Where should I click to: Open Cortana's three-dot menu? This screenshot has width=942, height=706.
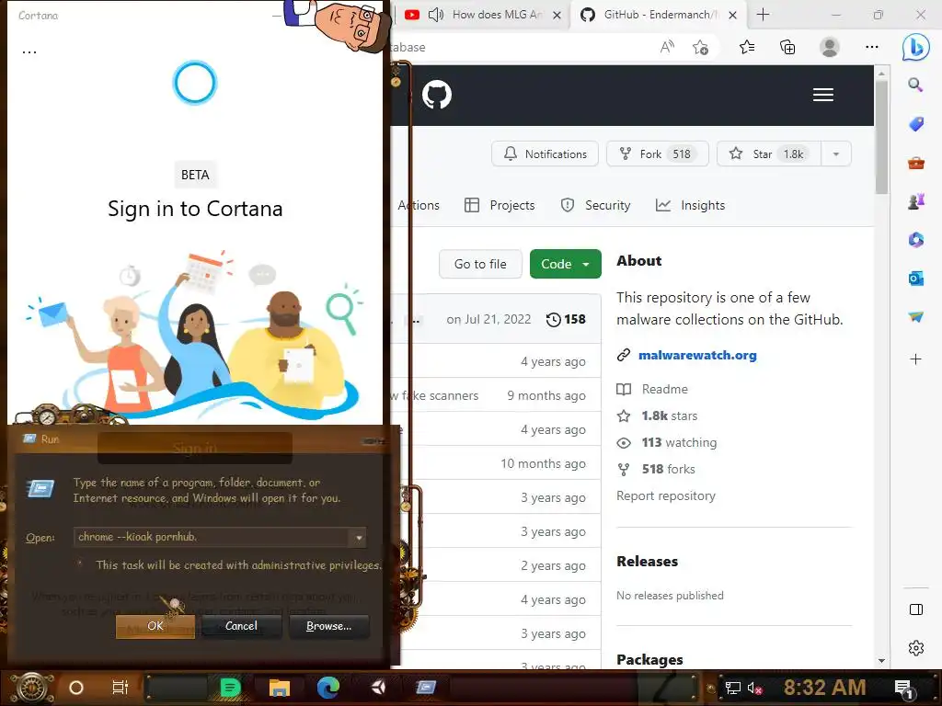pos(29,52)
